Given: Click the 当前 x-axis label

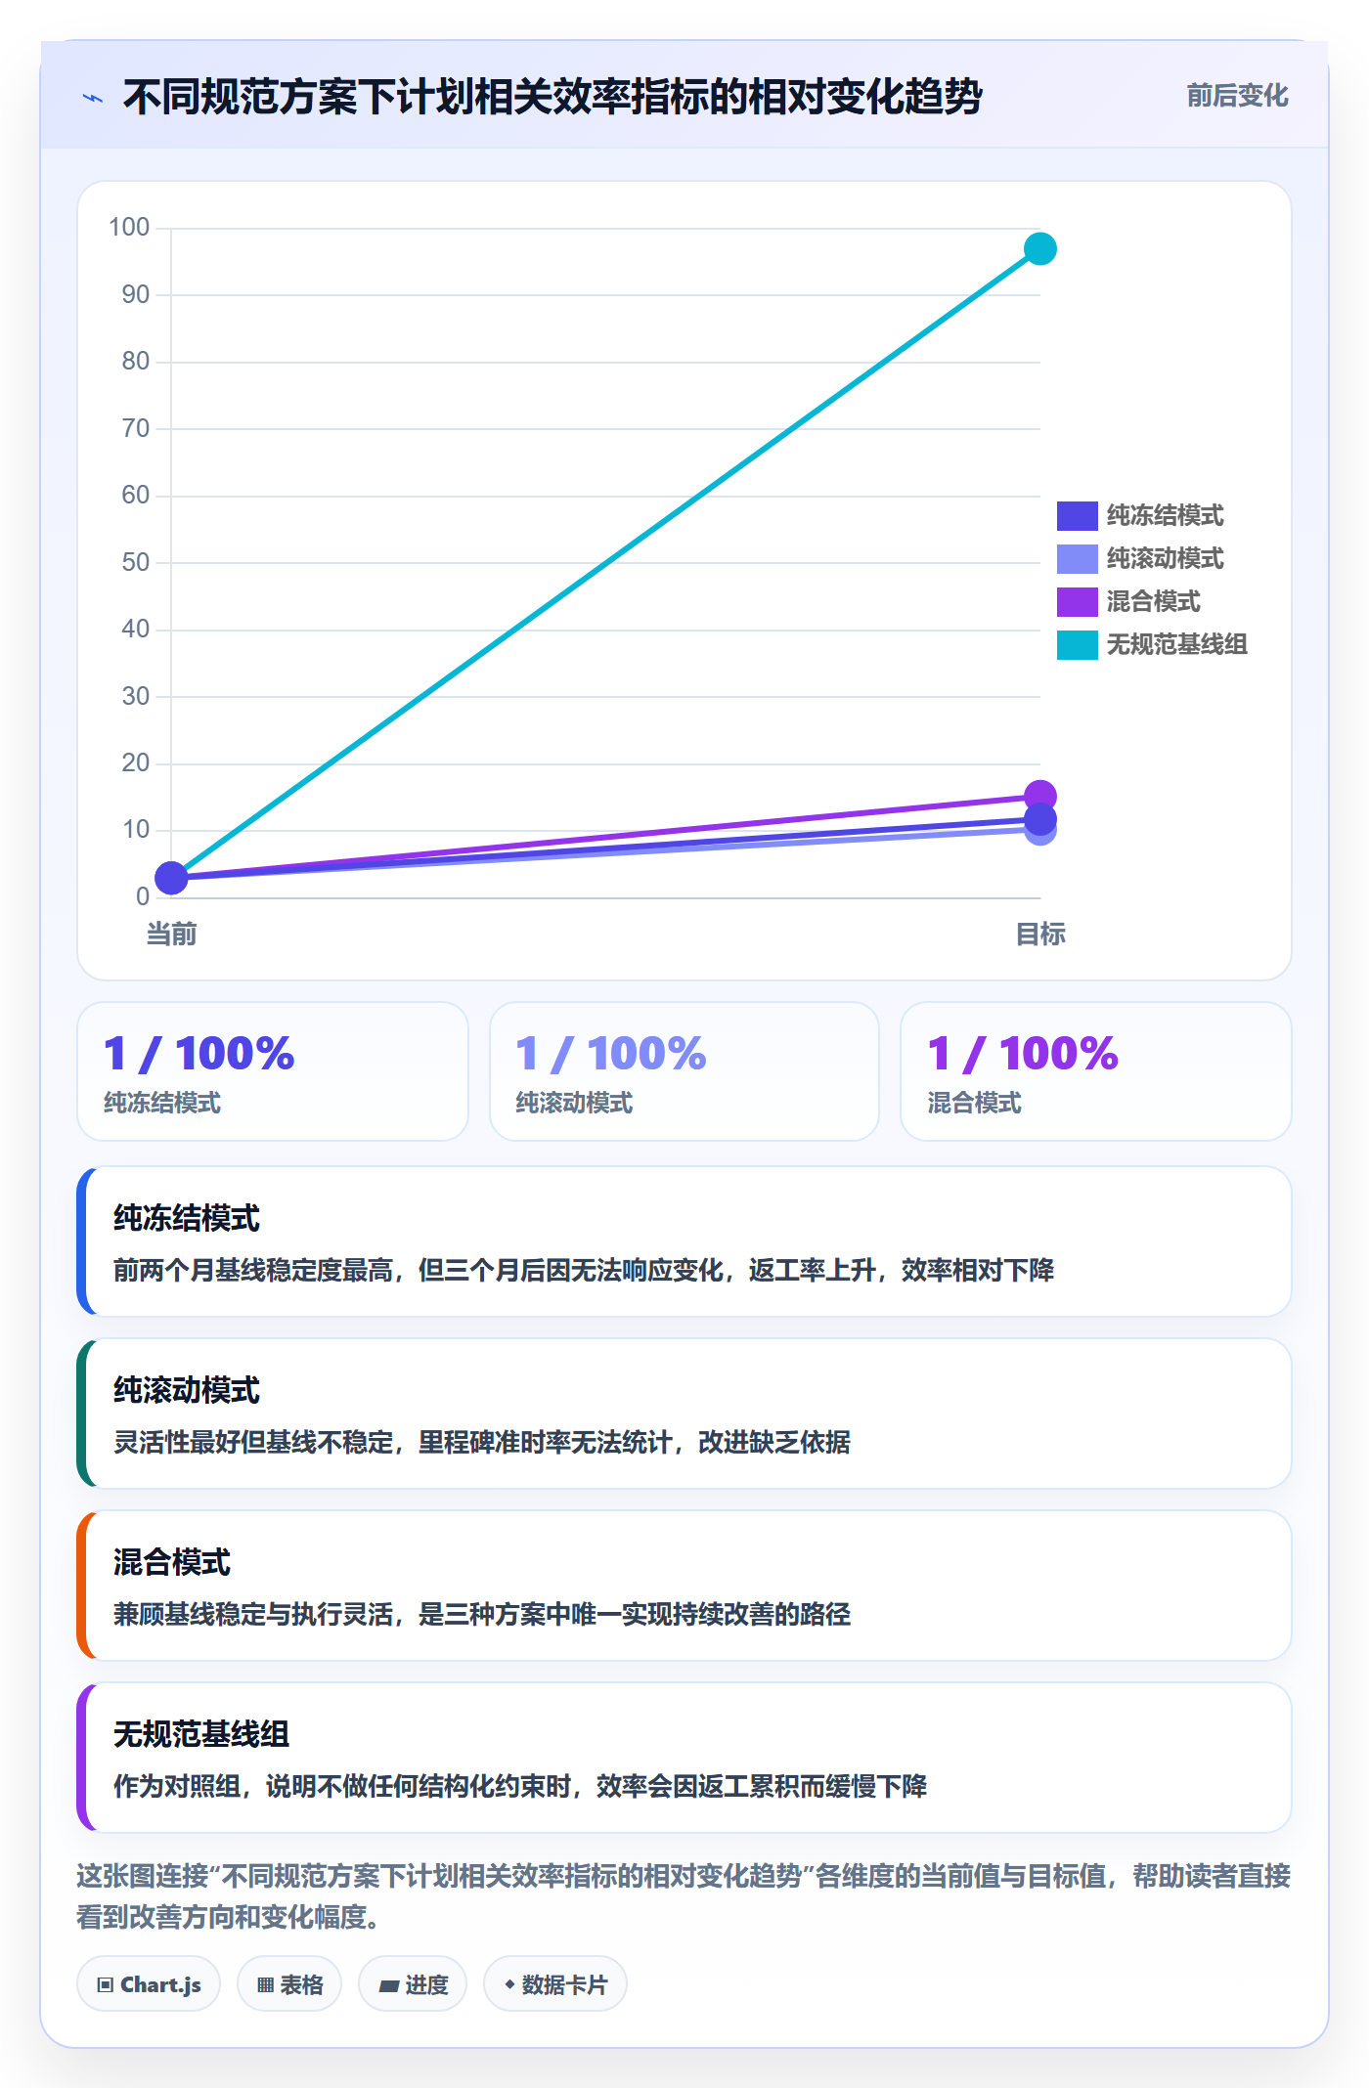Looking at the screenshot, I should coord(171,935).
